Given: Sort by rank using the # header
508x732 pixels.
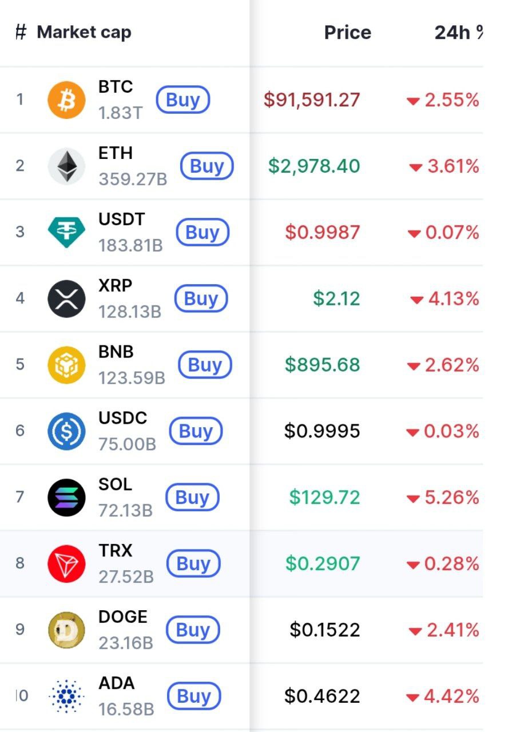Looking at the screenshot, I should 21,33.
